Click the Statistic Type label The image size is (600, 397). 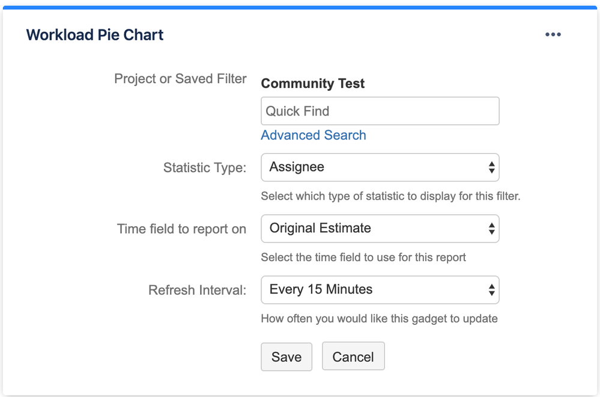pyautogui.click(x=205, y=168)
